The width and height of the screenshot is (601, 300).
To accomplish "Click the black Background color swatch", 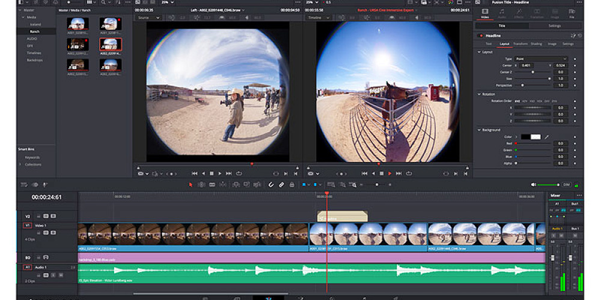I will pos(525,137).
